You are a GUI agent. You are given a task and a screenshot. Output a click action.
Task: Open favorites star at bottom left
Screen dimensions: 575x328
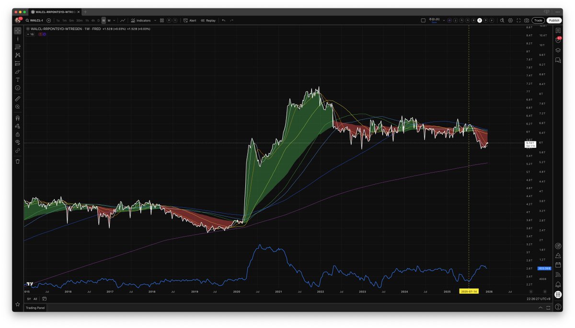18,304
